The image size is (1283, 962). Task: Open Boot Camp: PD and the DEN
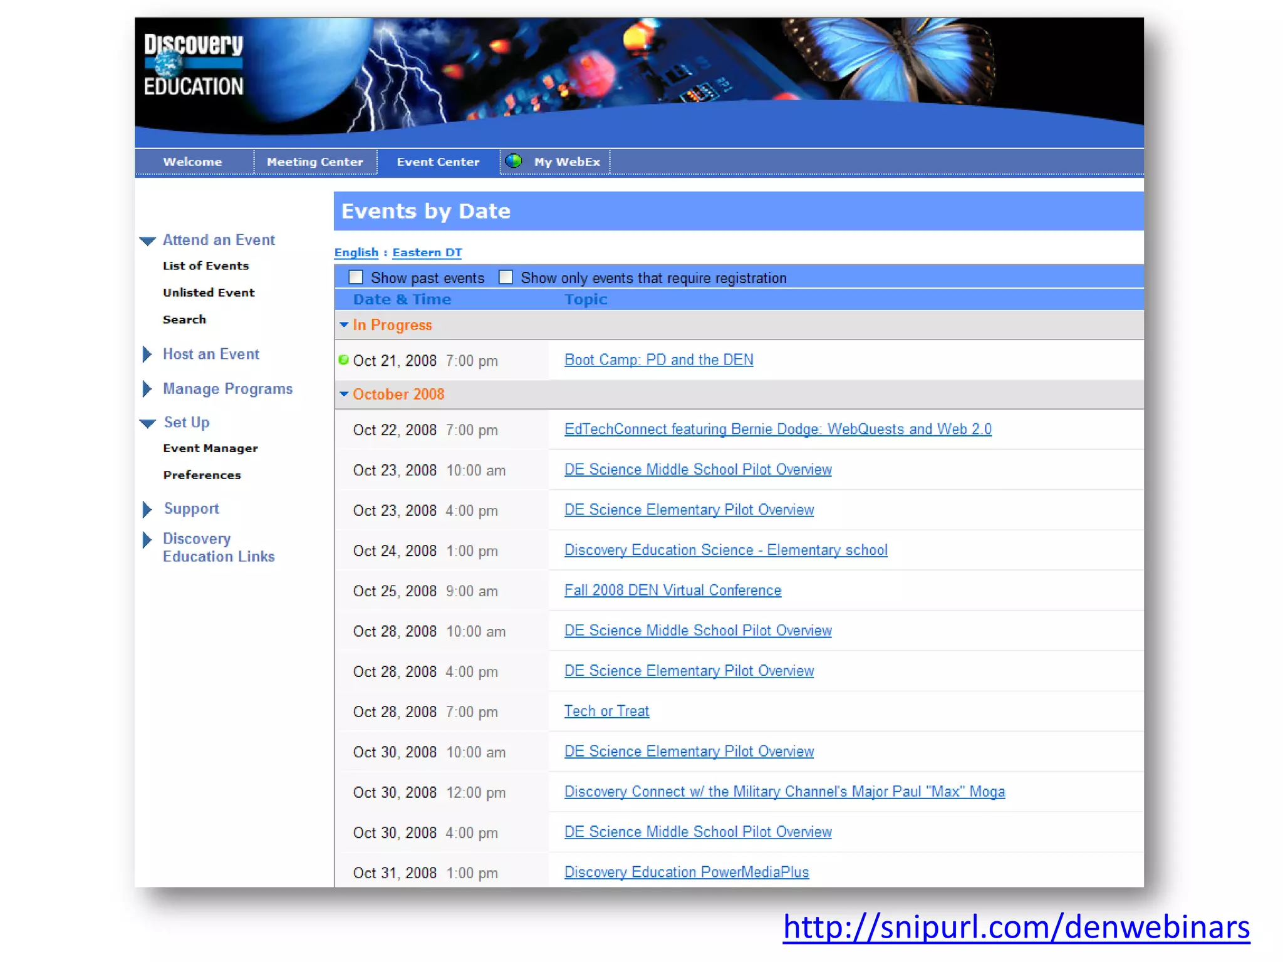[x=658, y=359]
